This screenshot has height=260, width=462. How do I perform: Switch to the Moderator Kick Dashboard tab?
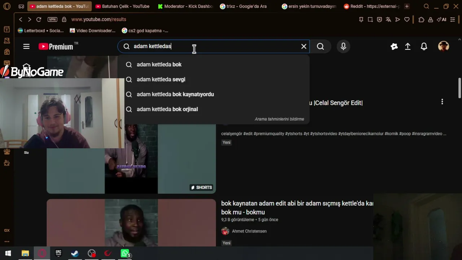[x=186, y=6]
